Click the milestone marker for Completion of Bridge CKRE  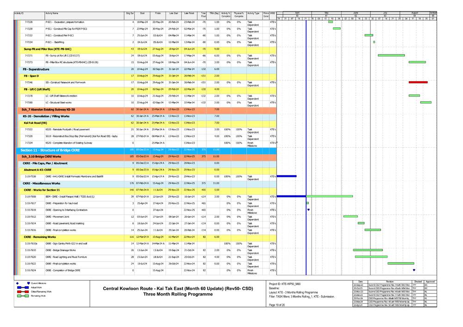coord(414,270)
